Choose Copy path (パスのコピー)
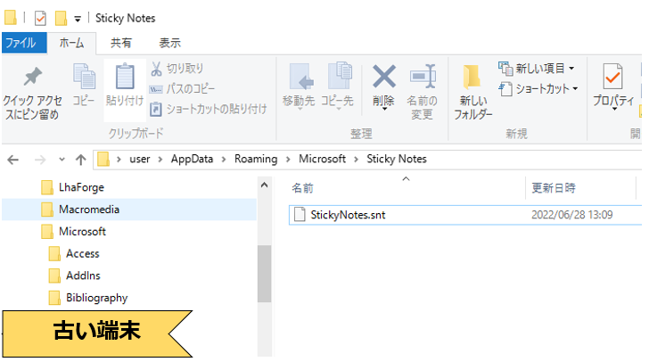 (182, 88)
